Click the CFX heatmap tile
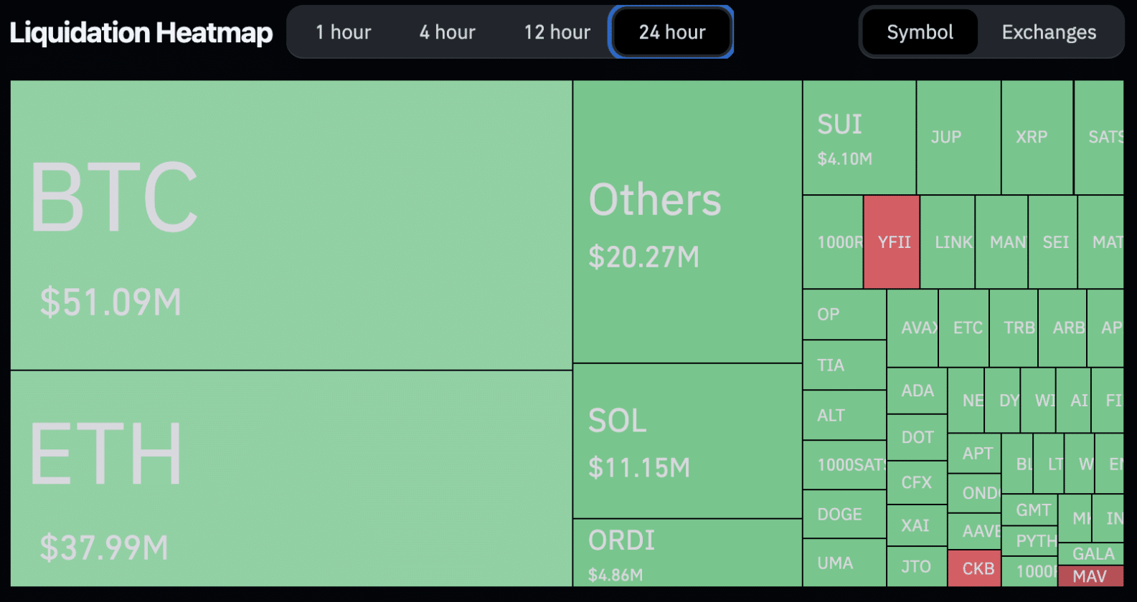This screenshot has width=1137, height=602. click(917, 483)
